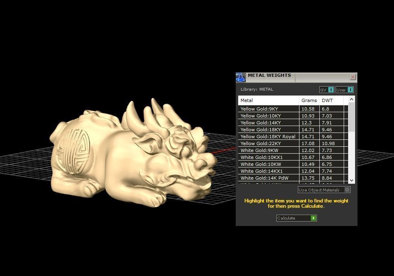Viewport: 394px width, 276px height.
Task: Click the 13.75 grams value
Action: pyautogui.click(x=308, y=178)
